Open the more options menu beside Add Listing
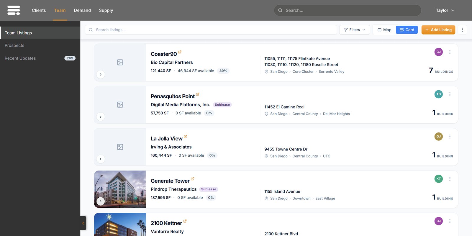Image resolution: width=472 pixels, height=236 pixels. 462,30
